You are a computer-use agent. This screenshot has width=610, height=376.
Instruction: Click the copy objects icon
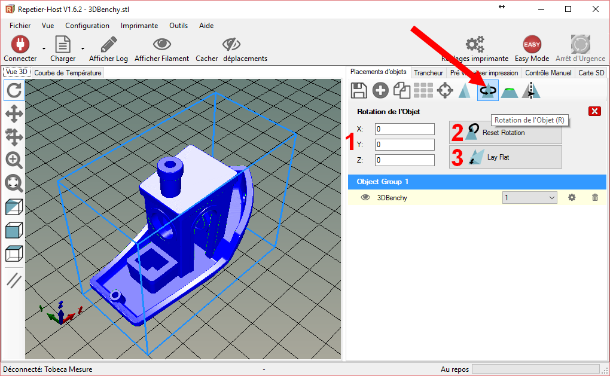coord(402,90)
